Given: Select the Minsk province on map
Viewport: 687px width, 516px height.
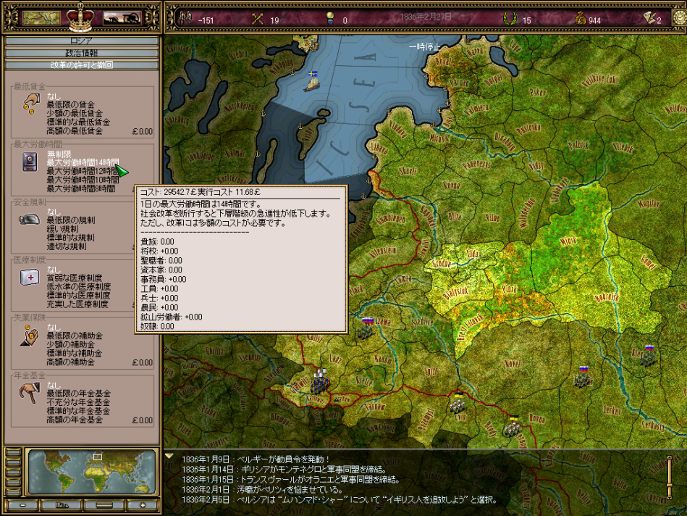Looking at the screenshot, I should coord(569,241).
